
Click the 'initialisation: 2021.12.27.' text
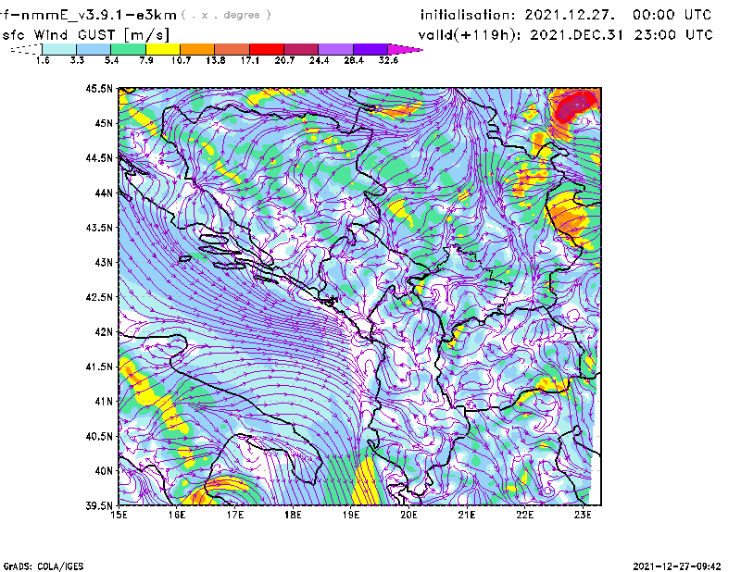(518, 15)
